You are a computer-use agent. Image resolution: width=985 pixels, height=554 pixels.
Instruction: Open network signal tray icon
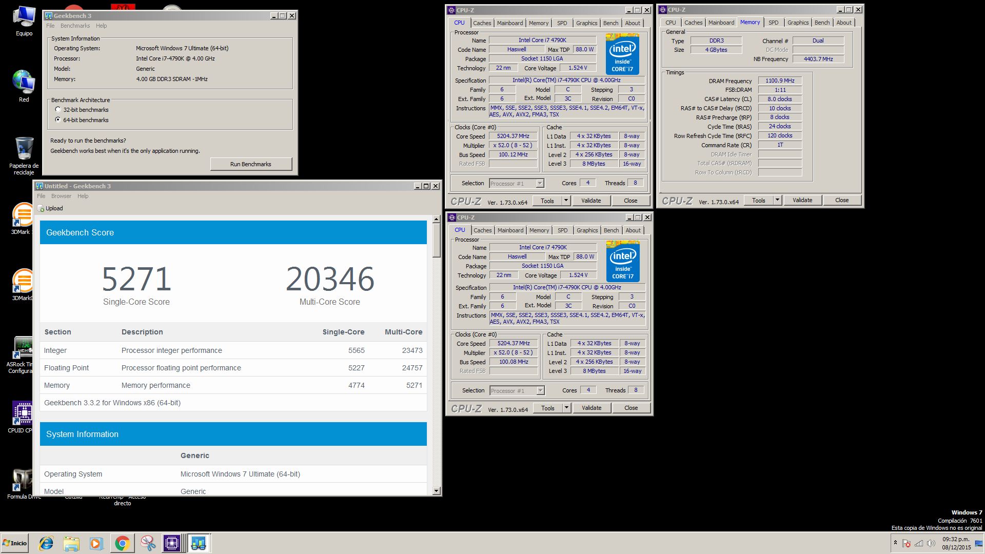(x=919, y=543)
